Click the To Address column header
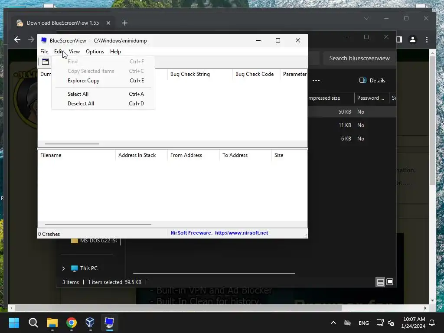The width and height of the screenshot is (444, 333). coord(245,155)
